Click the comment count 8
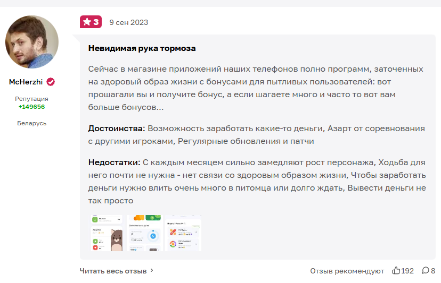This screenshot has height=283, width=441. tap(433, 271)
